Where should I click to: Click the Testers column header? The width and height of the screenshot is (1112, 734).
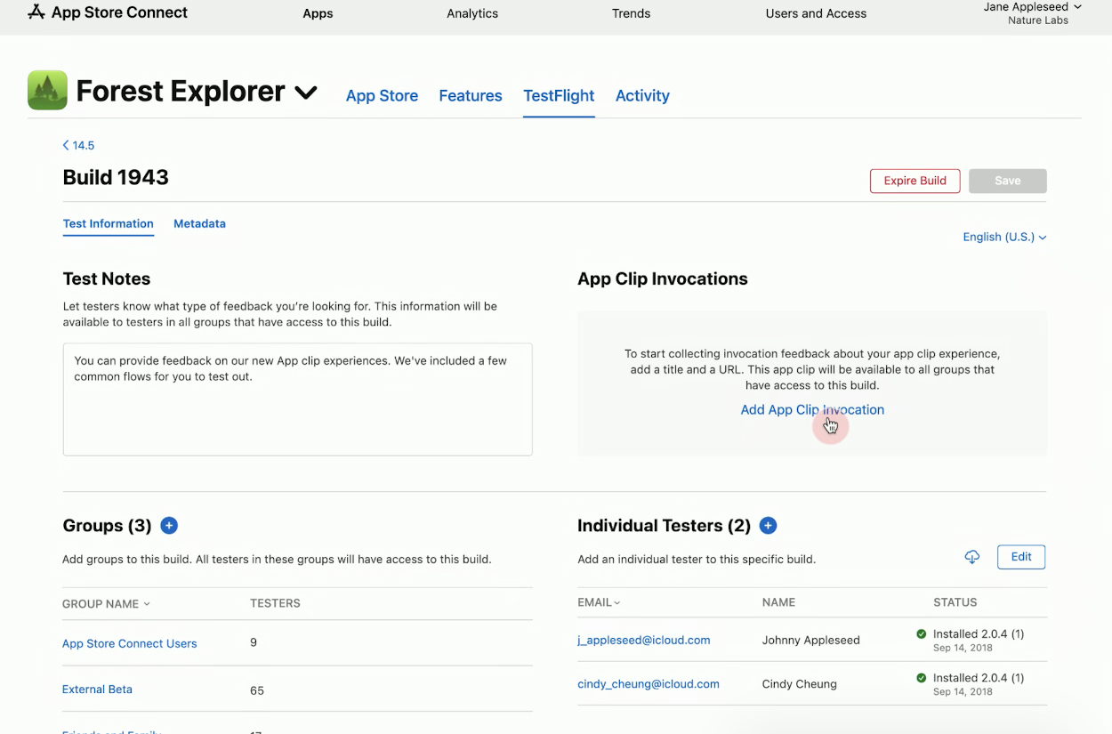tap(275, 603)
